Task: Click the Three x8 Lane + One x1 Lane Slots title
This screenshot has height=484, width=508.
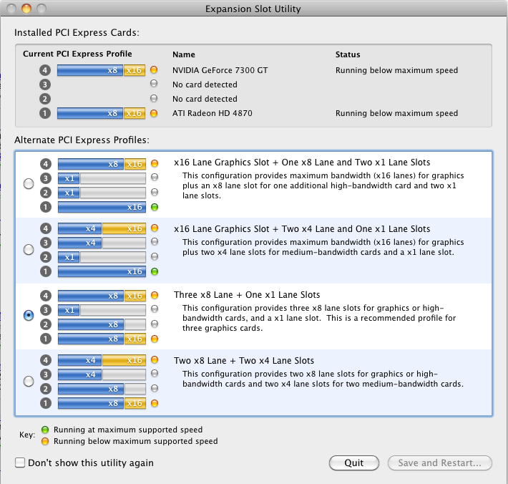Action: coord(247,295)
